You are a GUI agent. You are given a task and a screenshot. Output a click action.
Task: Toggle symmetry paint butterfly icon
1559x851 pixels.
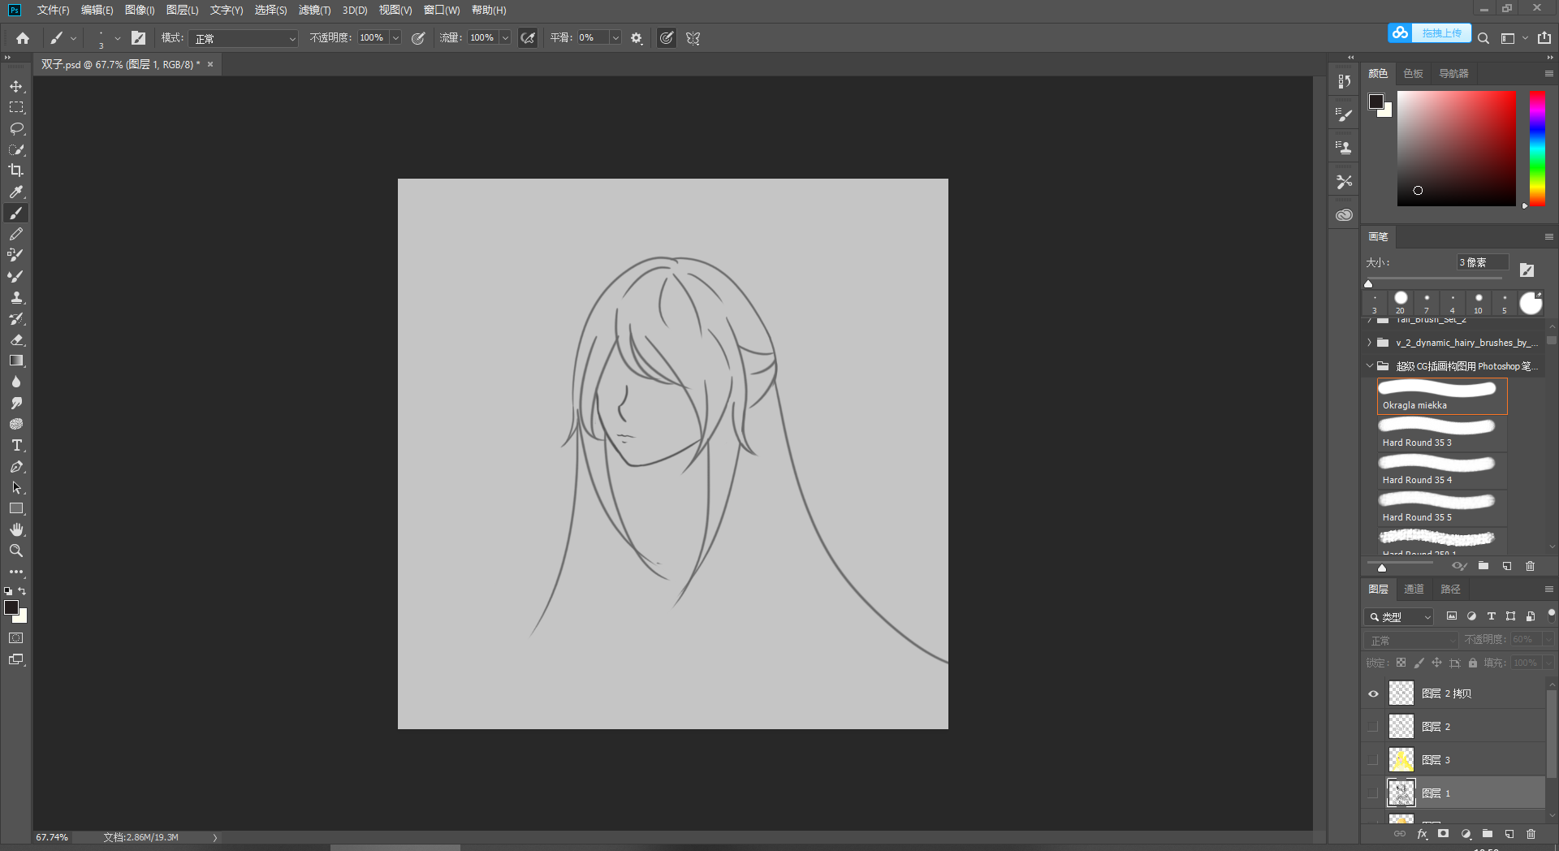[x=693, y=38]
